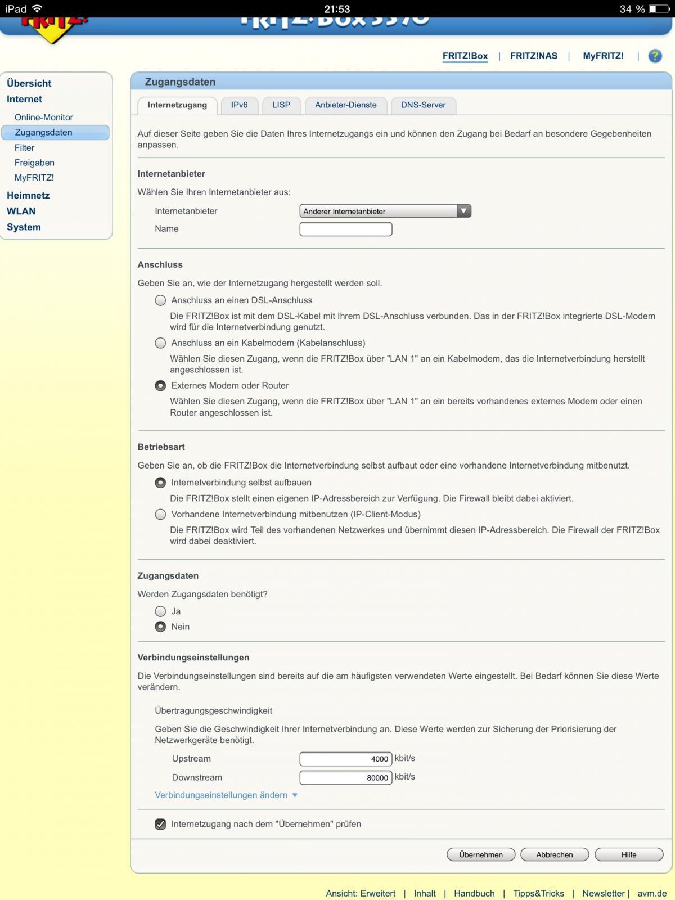Open WLAN section in sidebar
The width and height of the screenshot is (675, 900).
tap(21, 211)
